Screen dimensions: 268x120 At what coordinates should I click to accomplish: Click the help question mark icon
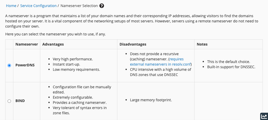tap(102, 6)
